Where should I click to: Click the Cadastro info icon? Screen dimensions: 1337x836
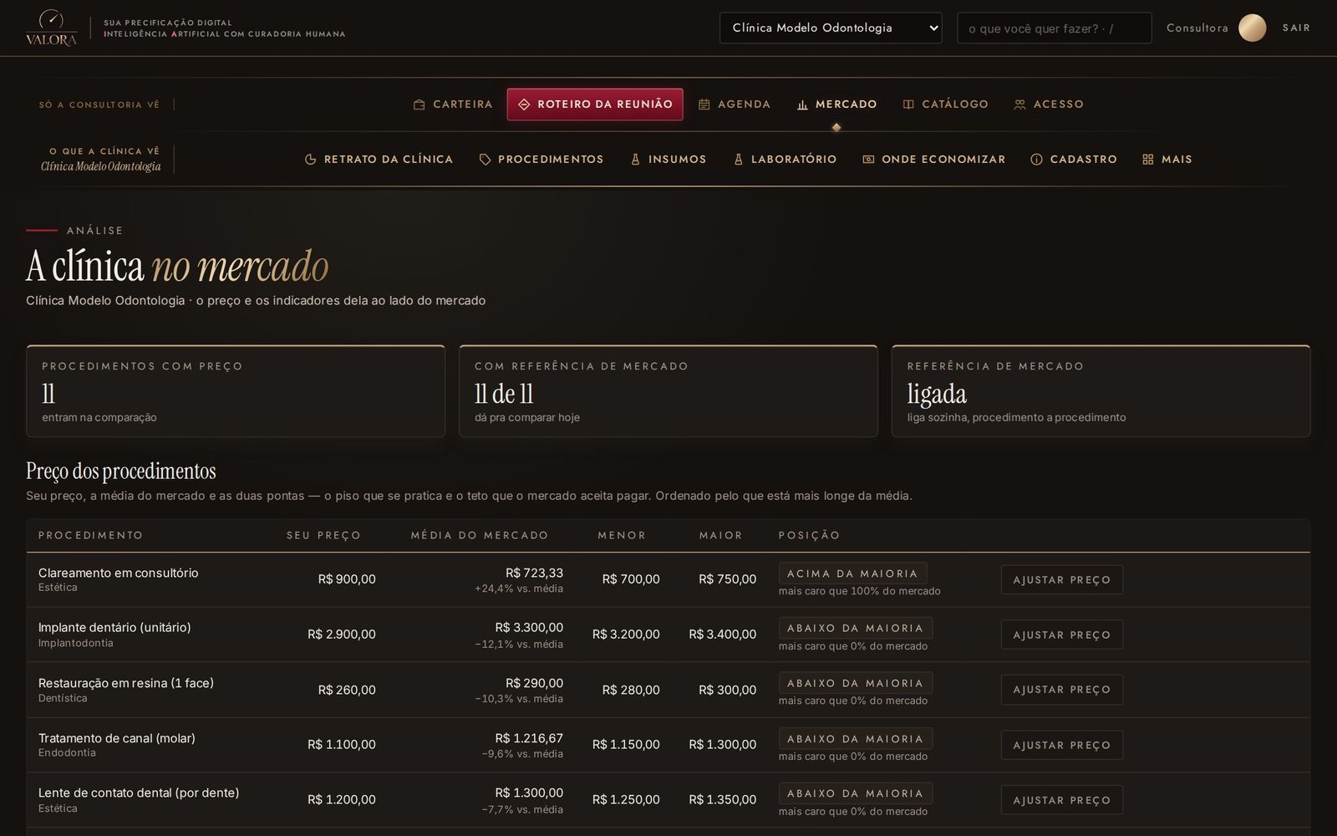tap(1036, 160)
